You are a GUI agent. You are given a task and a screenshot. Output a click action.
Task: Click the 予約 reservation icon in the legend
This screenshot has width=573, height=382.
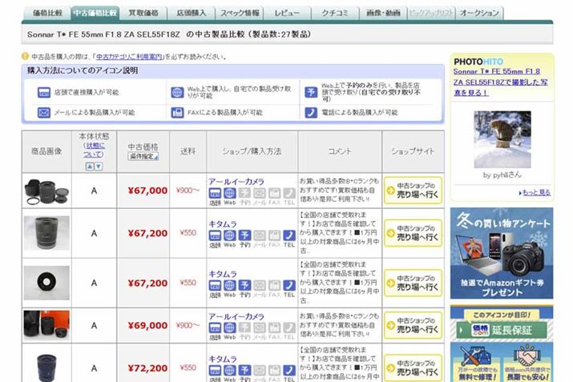pyautogui.click(x=310, y=92)
